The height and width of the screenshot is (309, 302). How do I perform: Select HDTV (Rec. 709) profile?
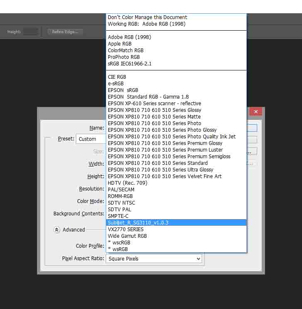tap(176, 183)
